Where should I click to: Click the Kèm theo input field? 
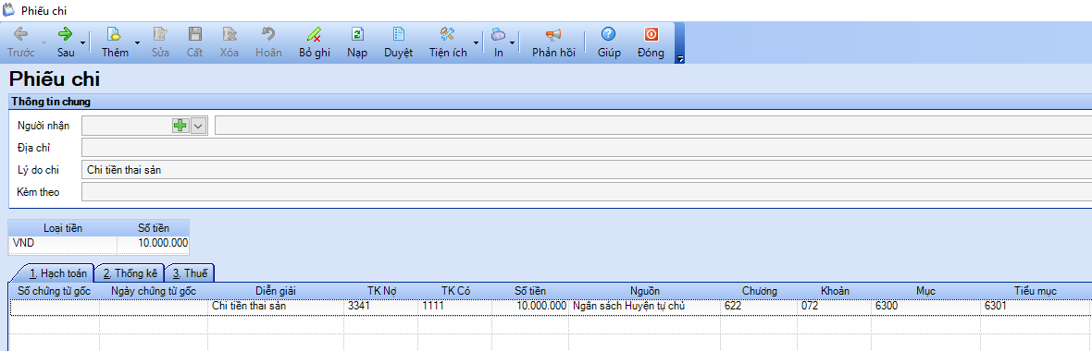pos(587,192)
